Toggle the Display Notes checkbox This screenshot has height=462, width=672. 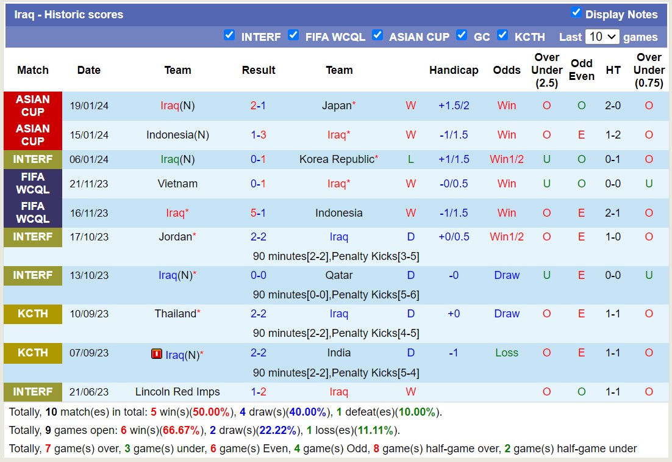(576, 13)
